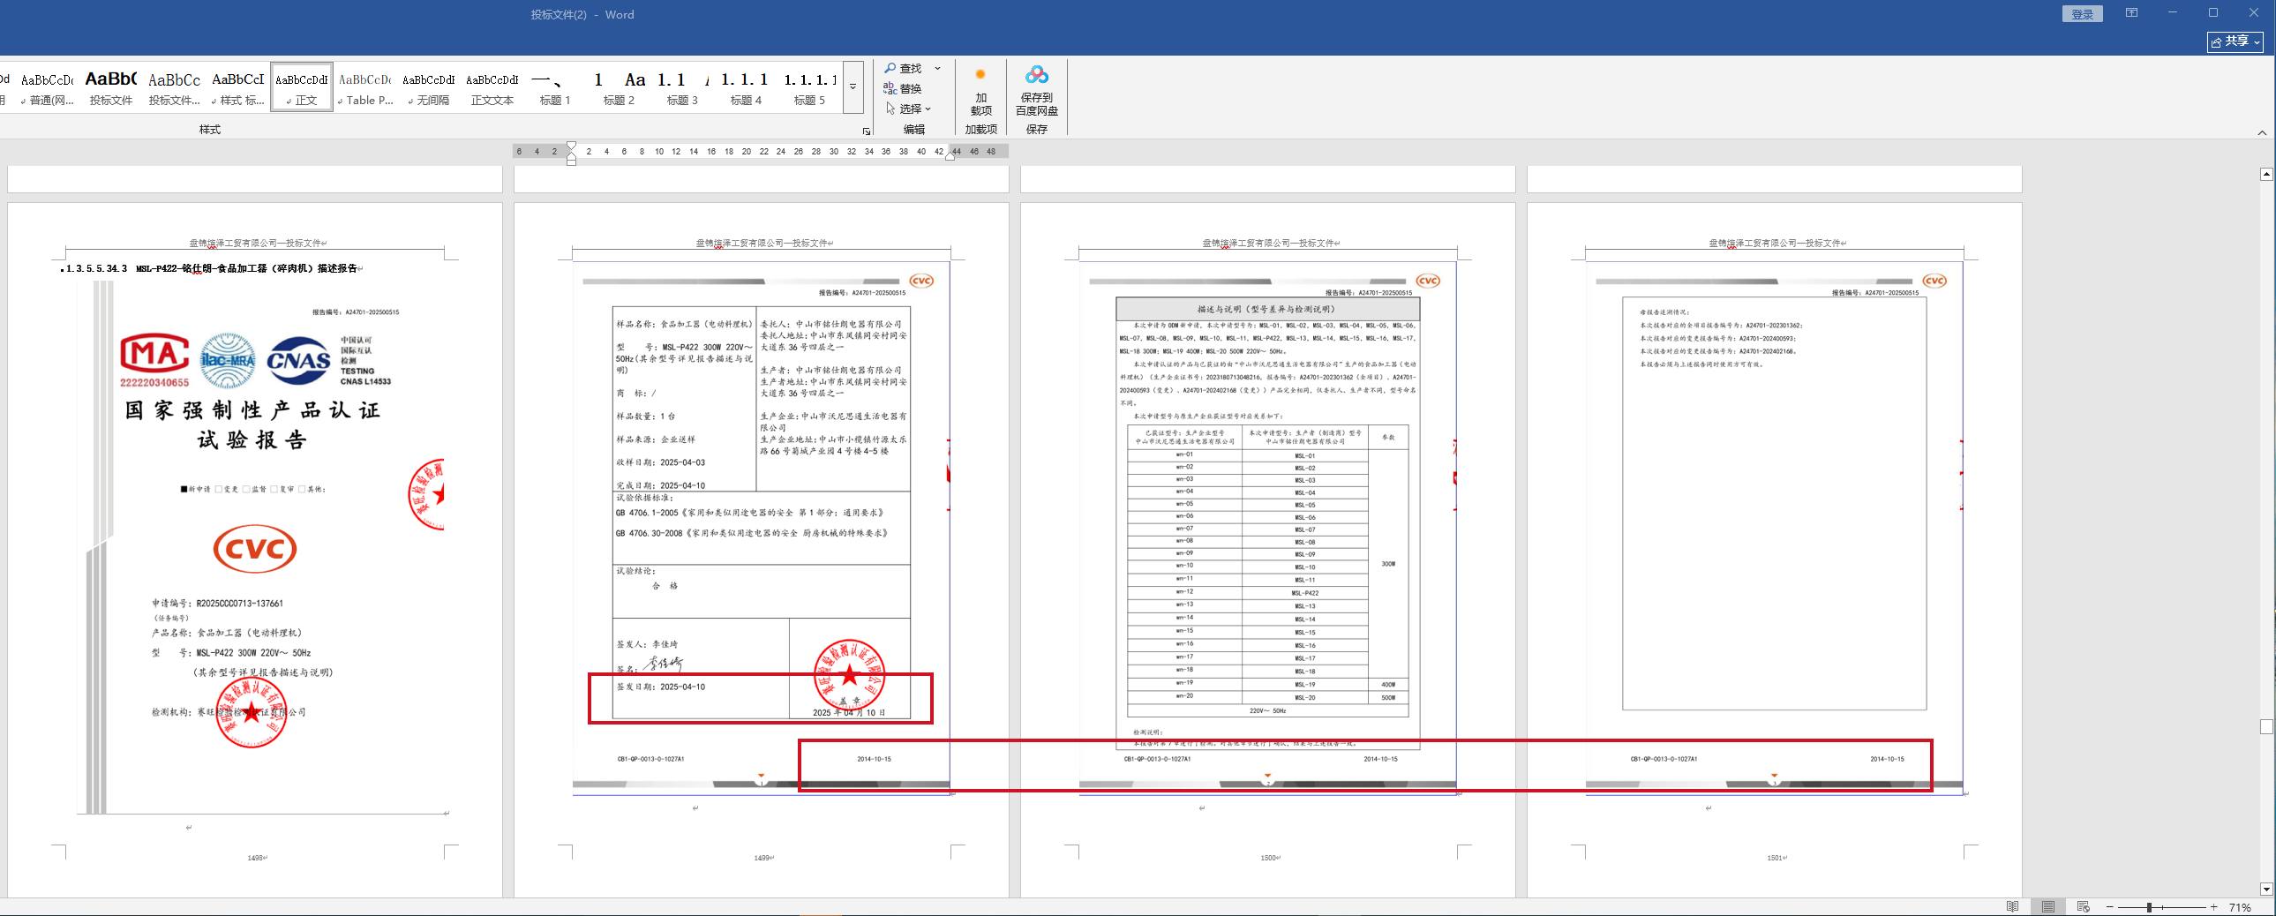Viewport: 2276px width, 916px height.
Task: Click the 500W cell in the model table
Action: pos(1388,697)
